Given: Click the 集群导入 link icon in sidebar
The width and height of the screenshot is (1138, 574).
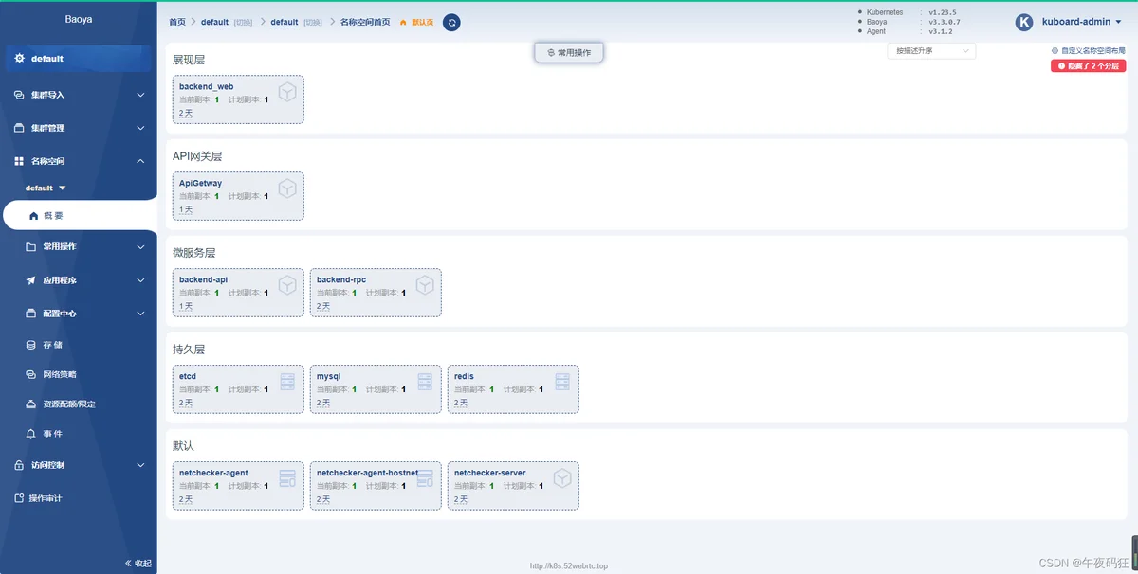Looking at the screenshot, I should (19, 95).
